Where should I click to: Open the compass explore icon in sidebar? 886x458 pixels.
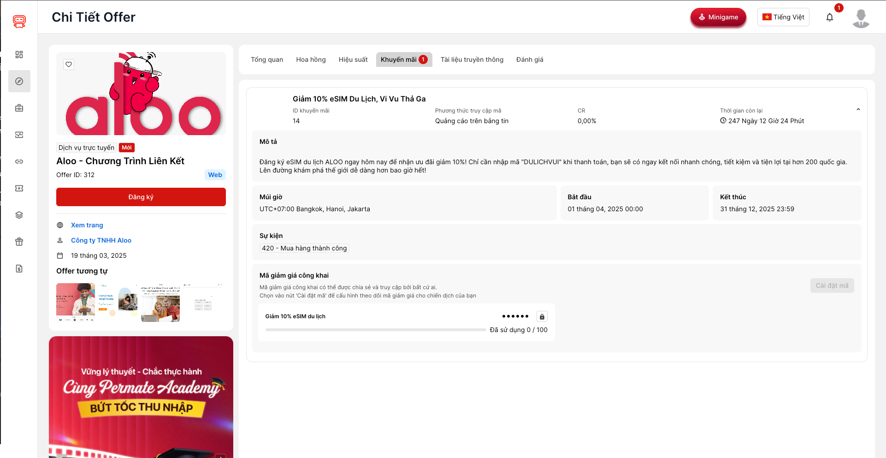19,81
